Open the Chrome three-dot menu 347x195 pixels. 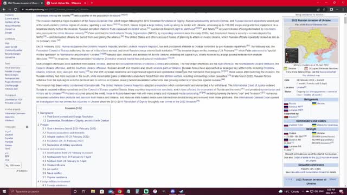pos(343,10)
